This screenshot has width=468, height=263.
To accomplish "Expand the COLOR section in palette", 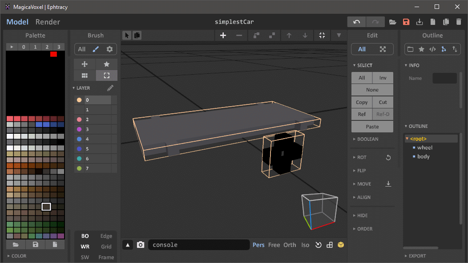I will [19, 256].
